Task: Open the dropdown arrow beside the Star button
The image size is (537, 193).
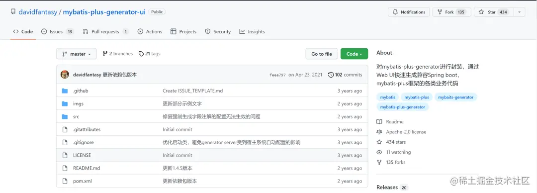Action: pos(519,12)
